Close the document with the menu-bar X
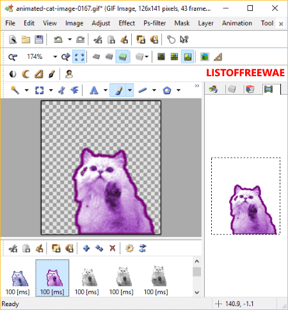Viewport: 288px width, 310px height. [x=281, y=24]
